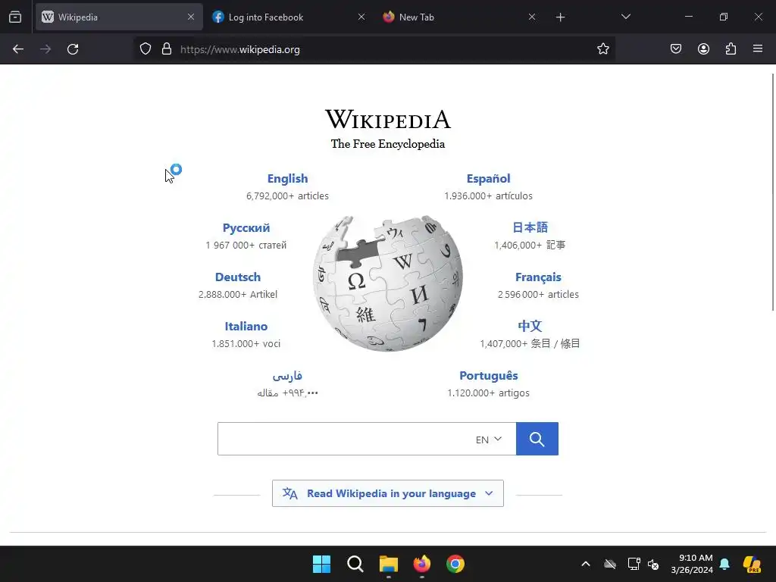Open 中文 Wikipedia
The width and height of the screenshot is (776, 582).
[x=530, y=326]
